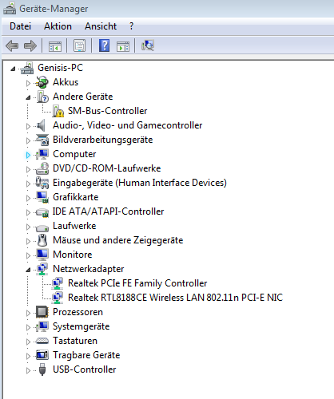Expand the Laufwerke category arrow

(28, 227)
